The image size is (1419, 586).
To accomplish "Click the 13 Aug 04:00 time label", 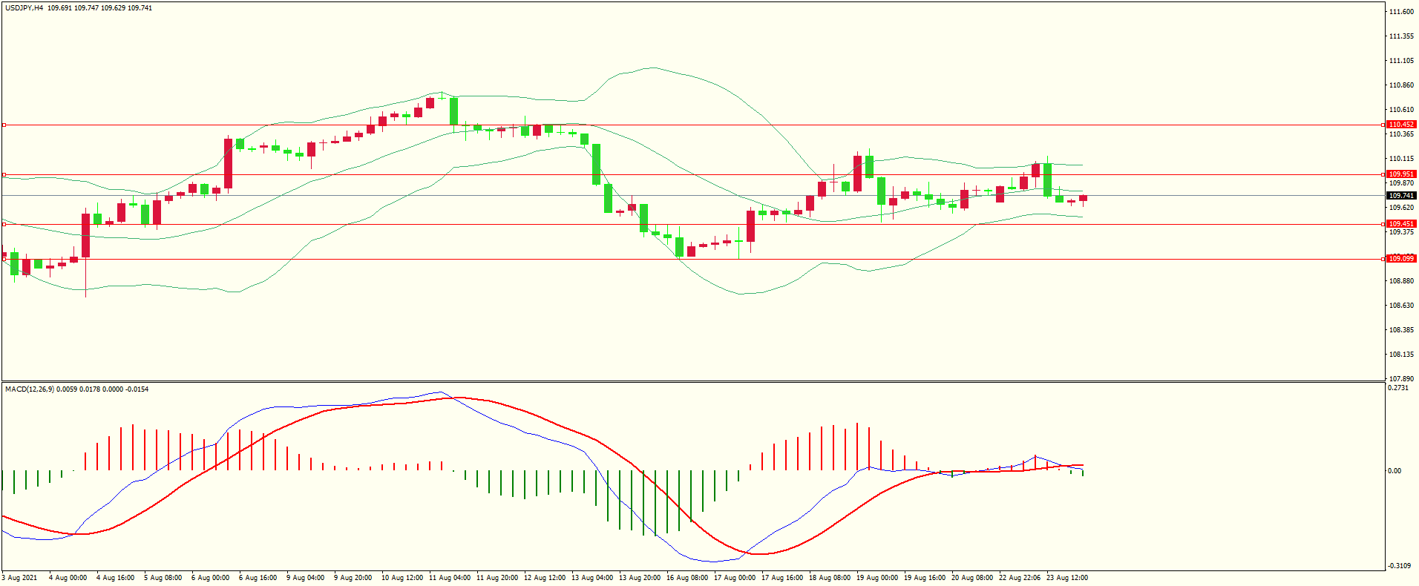I will tap(592, 578).
